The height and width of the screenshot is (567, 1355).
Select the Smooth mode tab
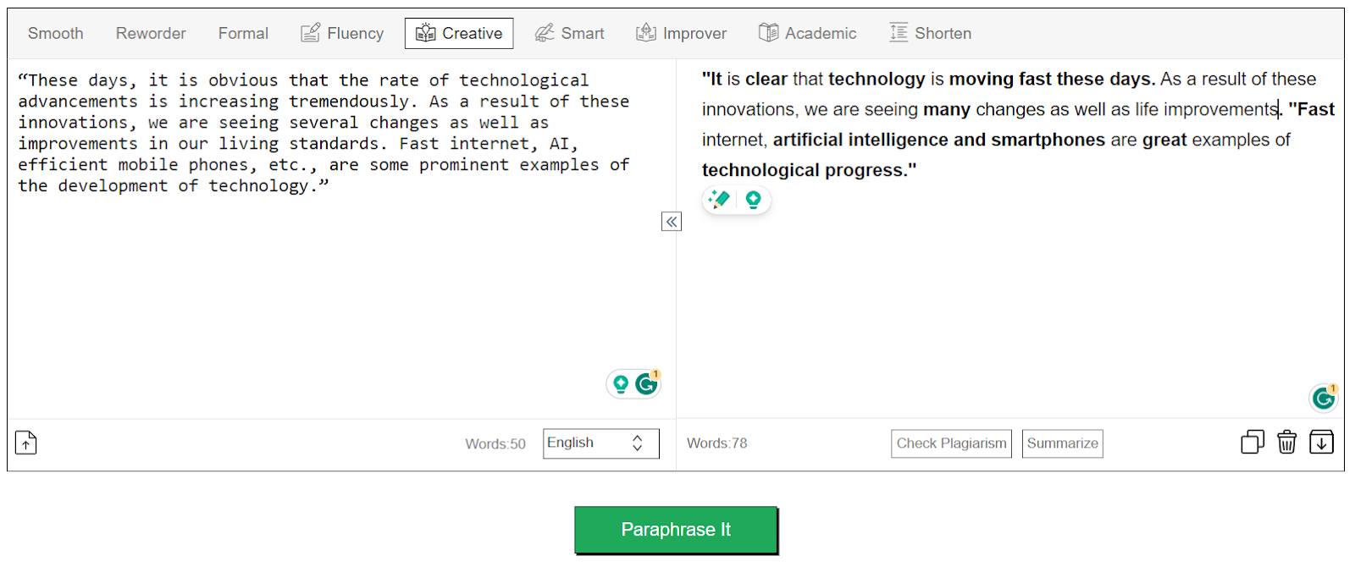point(56,34)
